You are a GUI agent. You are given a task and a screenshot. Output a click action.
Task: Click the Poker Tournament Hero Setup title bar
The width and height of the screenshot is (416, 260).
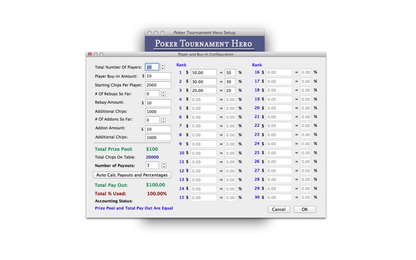(204, 33)
